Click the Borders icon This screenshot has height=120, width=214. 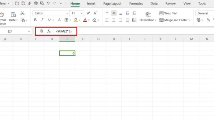point(66,20)
